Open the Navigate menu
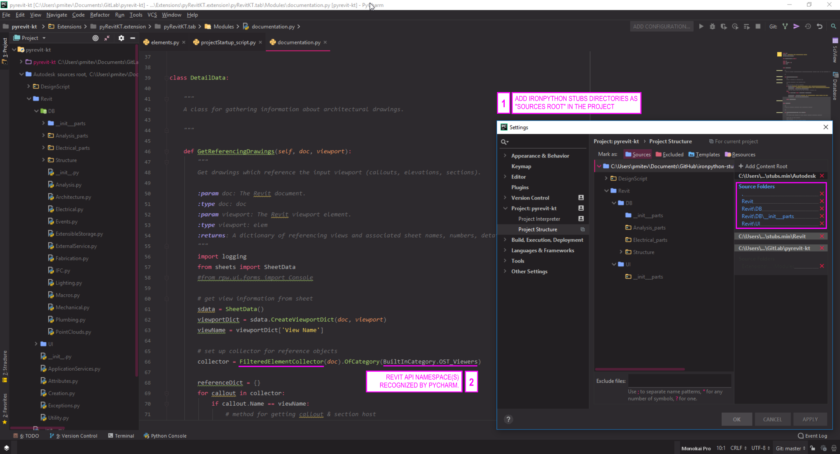The width and height of the screenshot is (840, 454). pos(56,15)
